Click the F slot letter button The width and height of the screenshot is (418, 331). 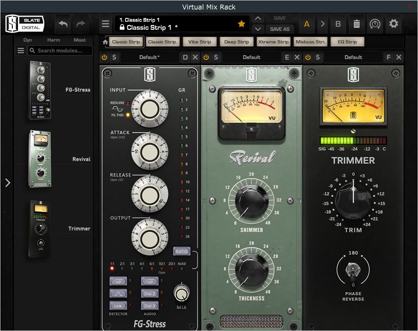coord(389,57)
